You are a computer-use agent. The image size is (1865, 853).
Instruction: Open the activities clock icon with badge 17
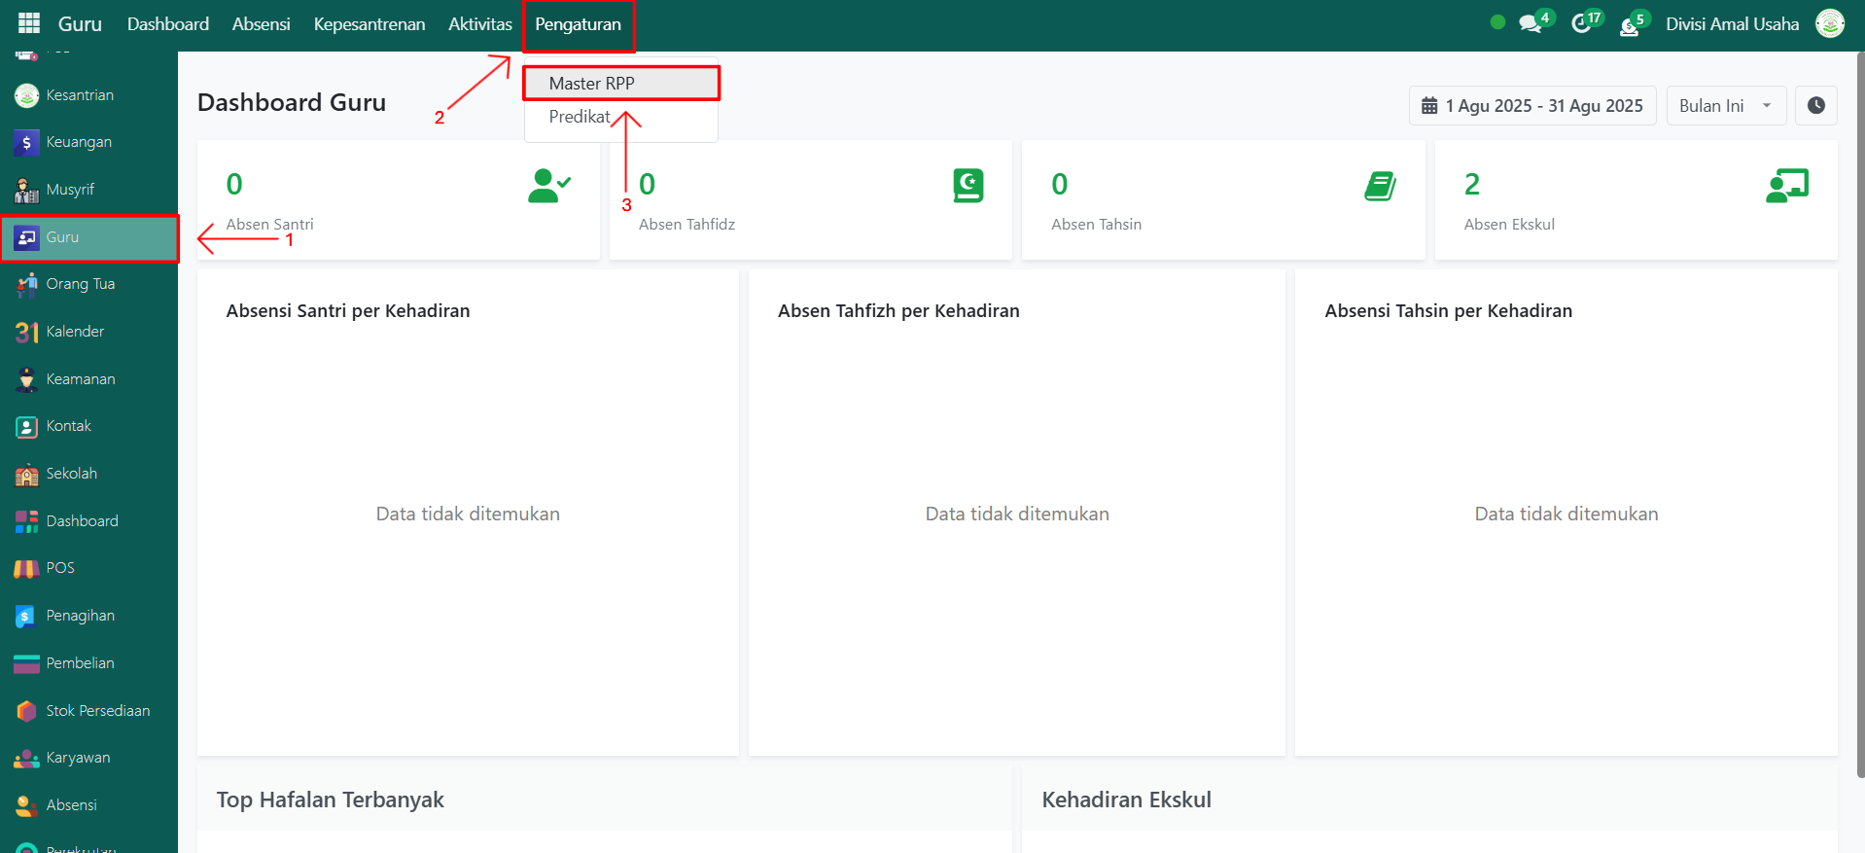(x=1582, y=23)
